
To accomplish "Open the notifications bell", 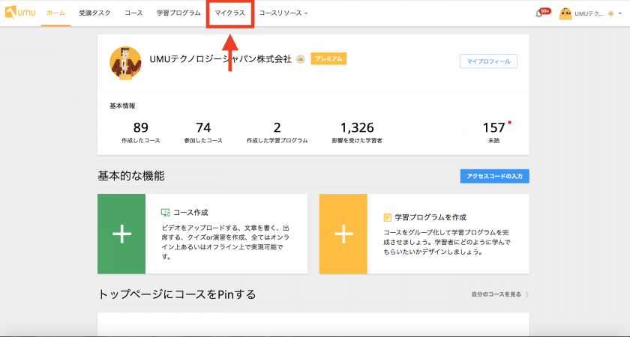I will [539, 13].
